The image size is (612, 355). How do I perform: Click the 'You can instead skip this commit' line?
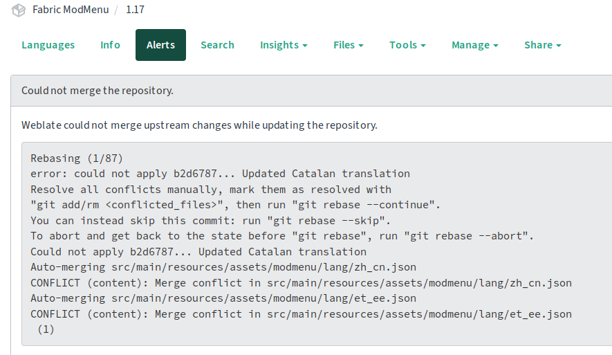point(210,221)
